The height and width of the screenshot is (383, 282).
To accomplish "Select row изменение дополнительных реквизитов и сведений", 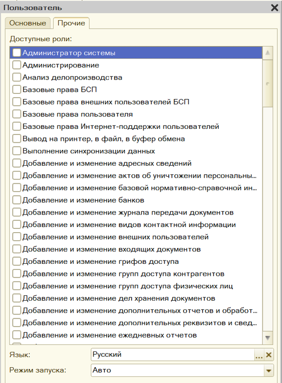I will pos(136,323).
